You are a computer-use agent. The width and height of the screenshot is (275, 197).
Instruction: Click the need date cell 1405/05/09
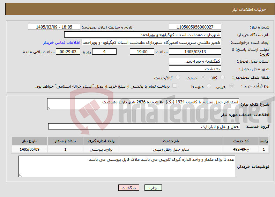29,149
